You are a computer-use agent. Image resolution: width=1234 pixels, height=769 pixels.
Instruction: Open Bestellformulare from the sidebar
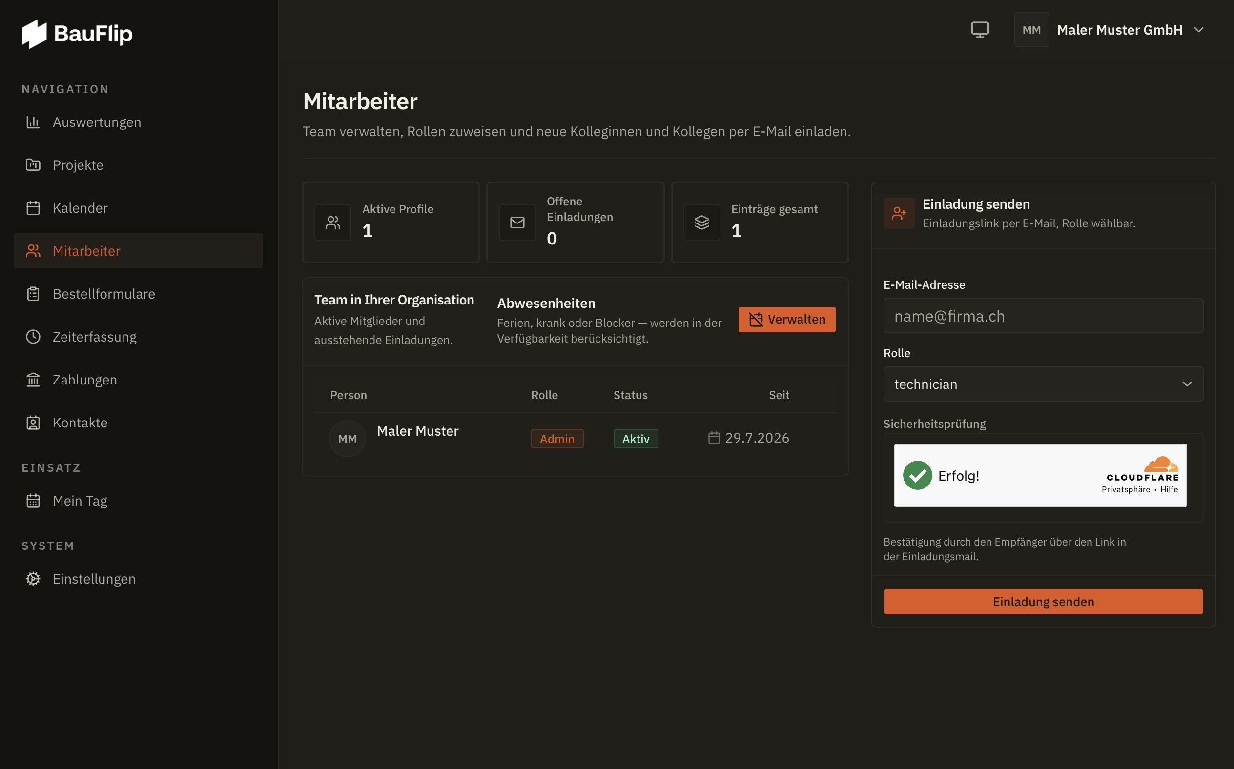pos(138,294)
